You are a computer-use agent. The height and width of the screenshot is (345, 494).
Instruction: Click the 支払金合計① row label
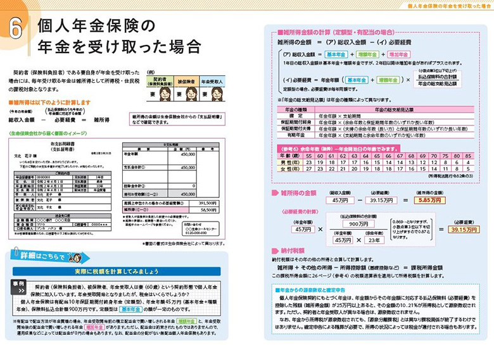point(134,168)
